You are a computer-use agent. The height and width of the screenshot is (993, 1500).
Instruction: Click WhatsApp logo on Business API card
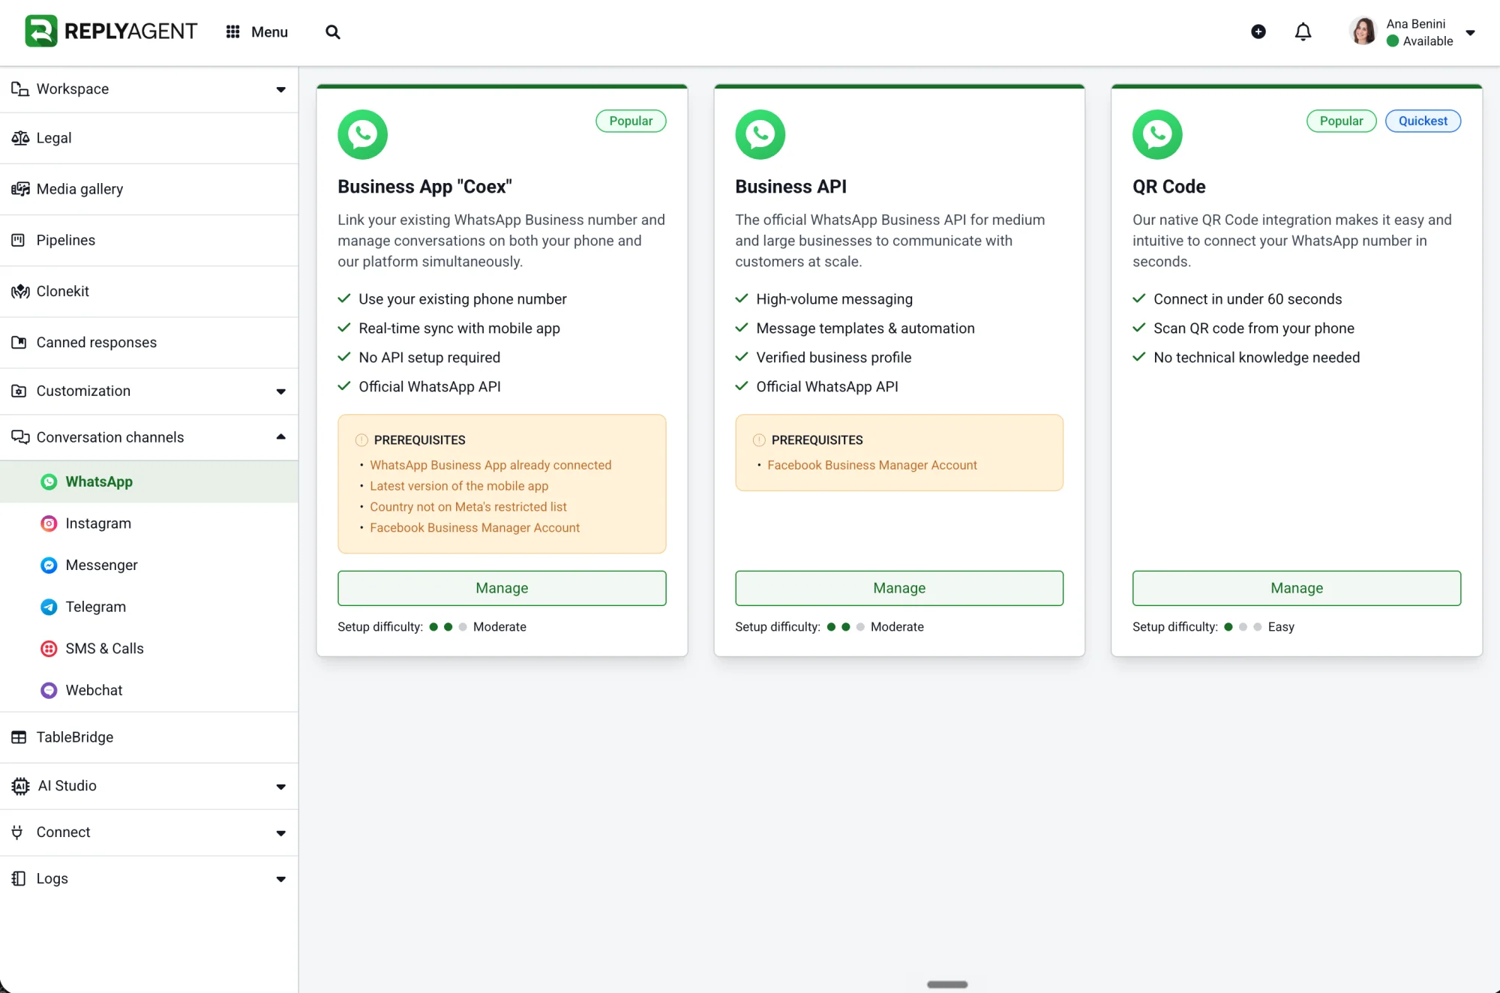pos(760,134)
